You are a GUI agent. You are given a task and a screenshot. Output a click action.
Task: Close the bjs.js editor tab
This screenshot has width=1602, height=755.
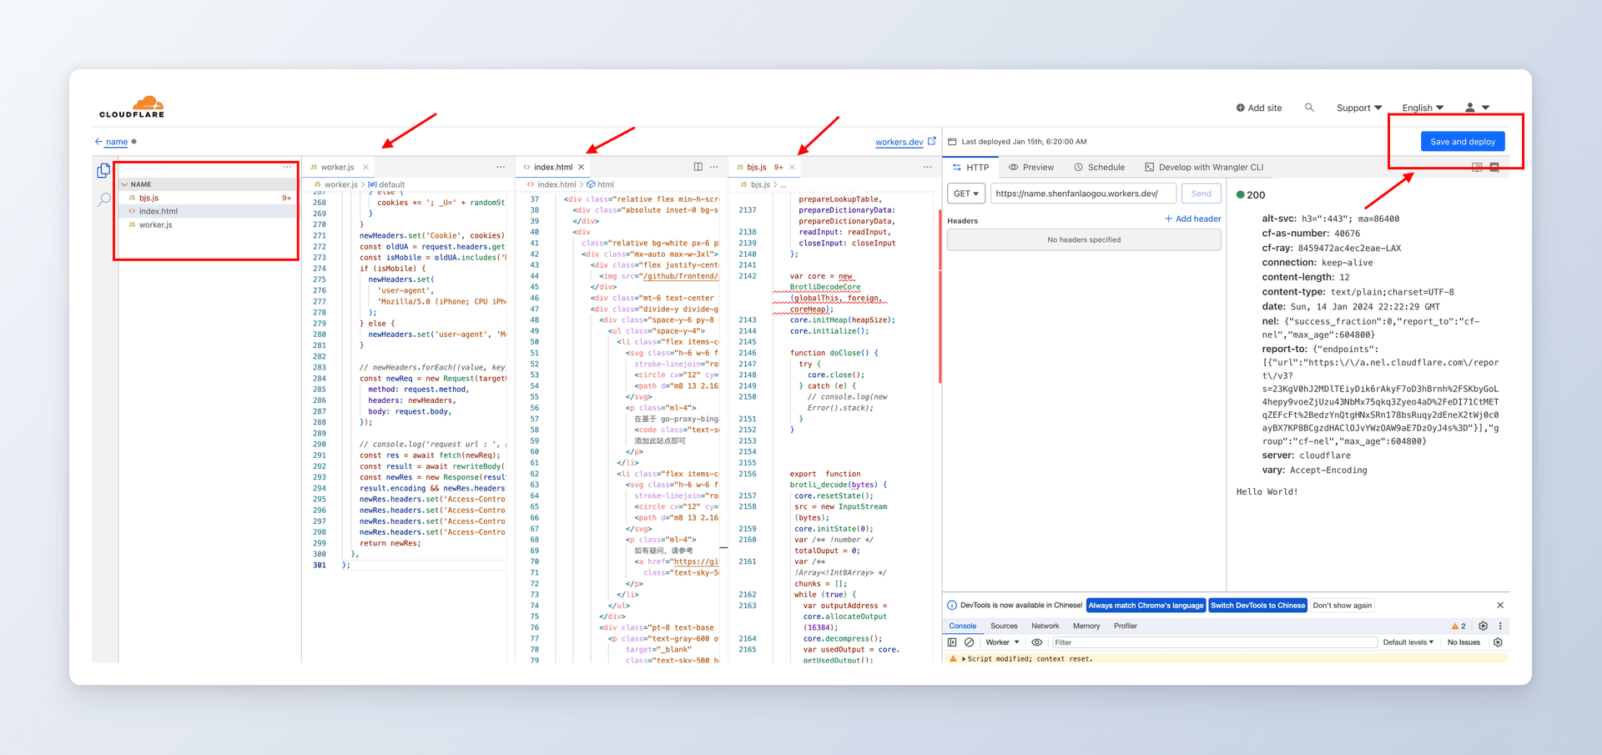pos(793,167)
